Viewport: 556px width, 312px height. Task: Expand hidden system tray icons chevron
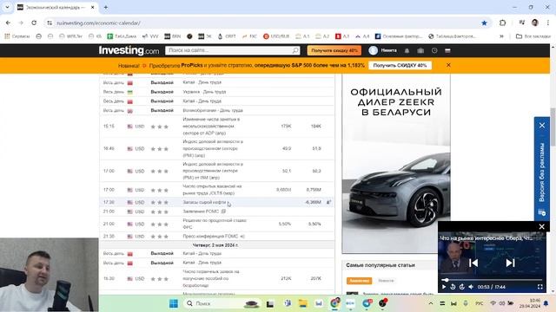coord(431,303)
